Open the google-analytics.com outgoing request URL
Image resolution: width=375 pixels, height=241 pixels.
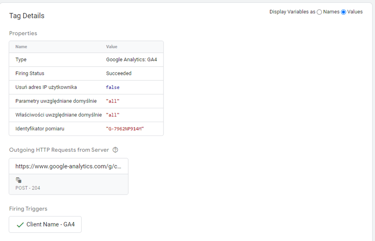tap(68, 166)
